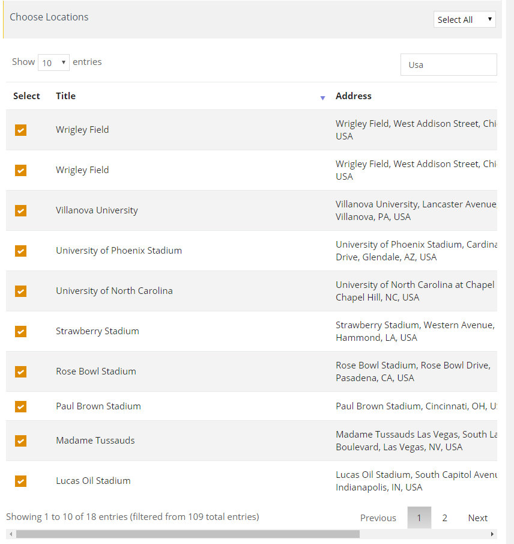The width and height of the screenshot is (514, 544).
Task: Uncheck the University of Phoenix Stadium checkbox
Action: pyautogui.click(x=21, y=251)
